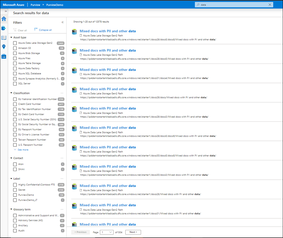Click the storage icon of docs29/docs3 result
Viewport: 283px width, 238px height.
[74, 109]
